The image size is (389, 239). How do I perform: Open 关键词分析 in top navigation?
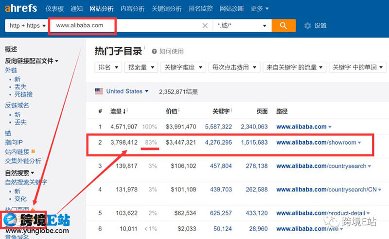pyautogui.click(x=166, y=9)
